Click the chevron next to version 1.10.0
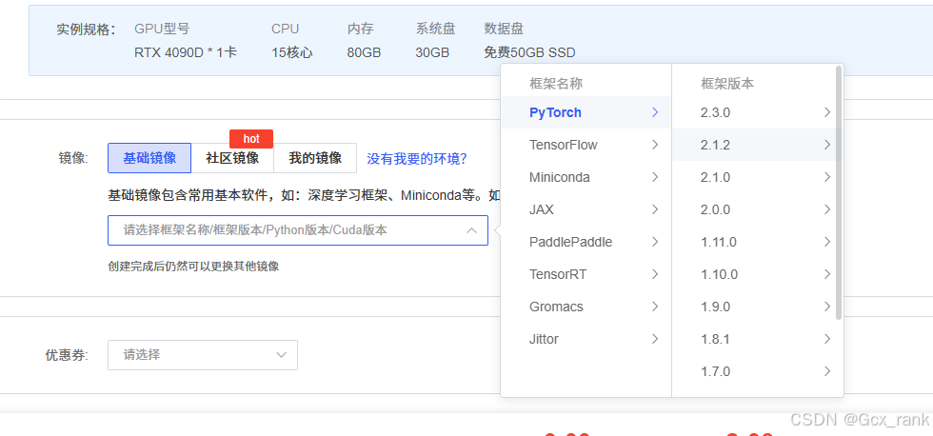 [x=827, y=274]
